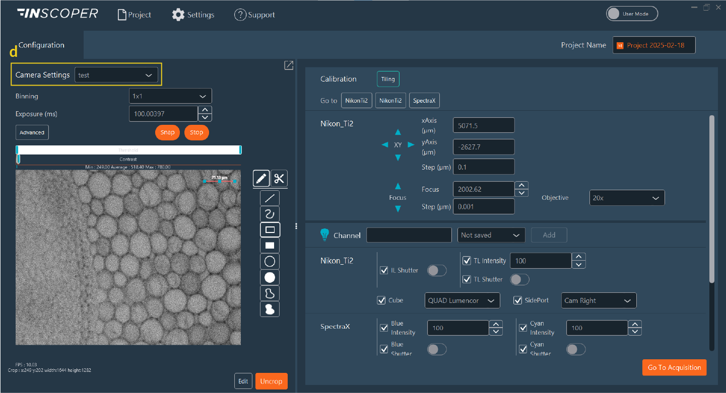Viewport: 726px width, 393px height.
Task: Open the Binning dropdown
Action: [x=170, y=96]
